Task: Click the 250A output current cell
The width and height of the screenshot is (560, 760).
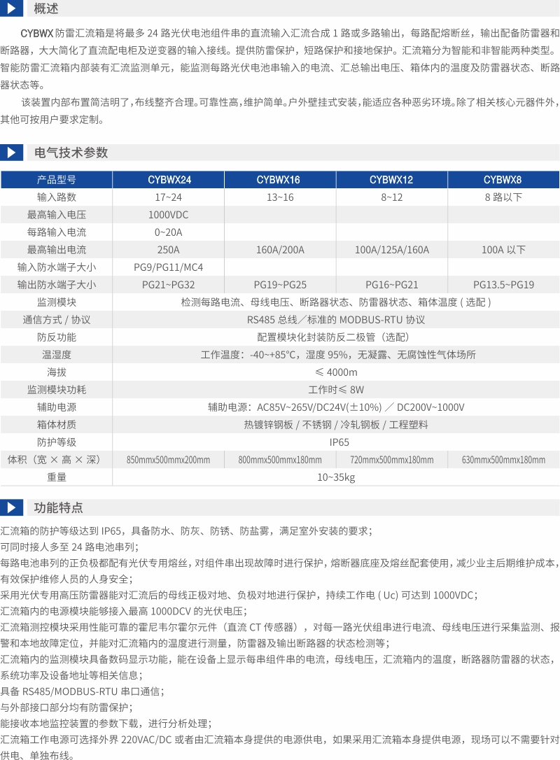Action: [168, 250]
